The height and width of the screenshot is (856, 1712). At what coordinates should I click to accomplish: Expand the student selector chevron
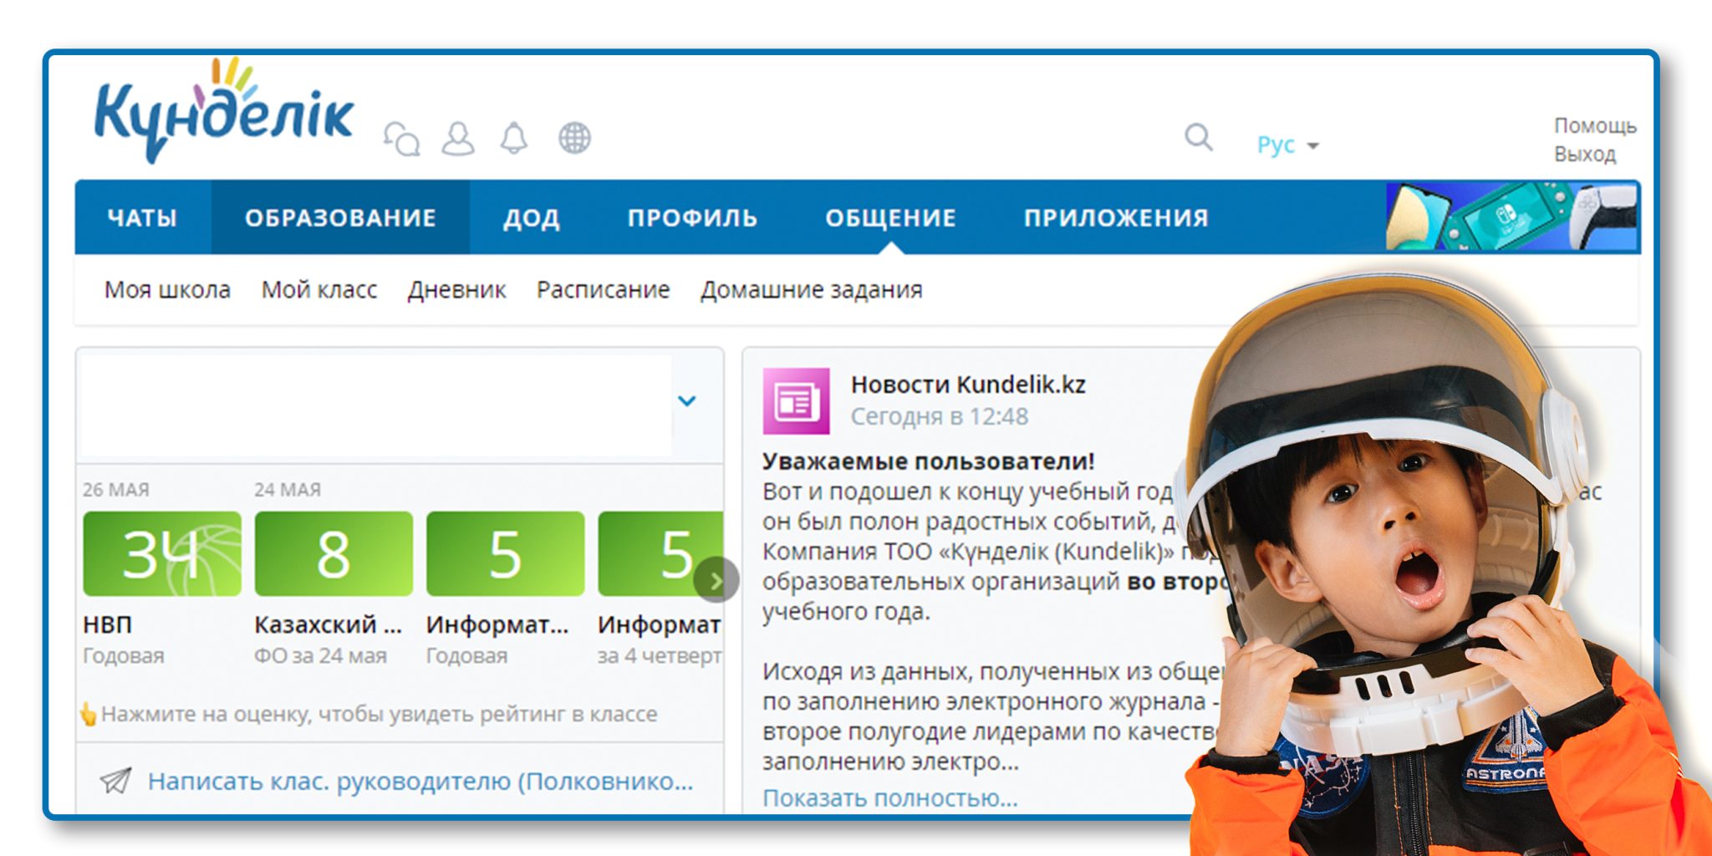click(x=687, y=401)
